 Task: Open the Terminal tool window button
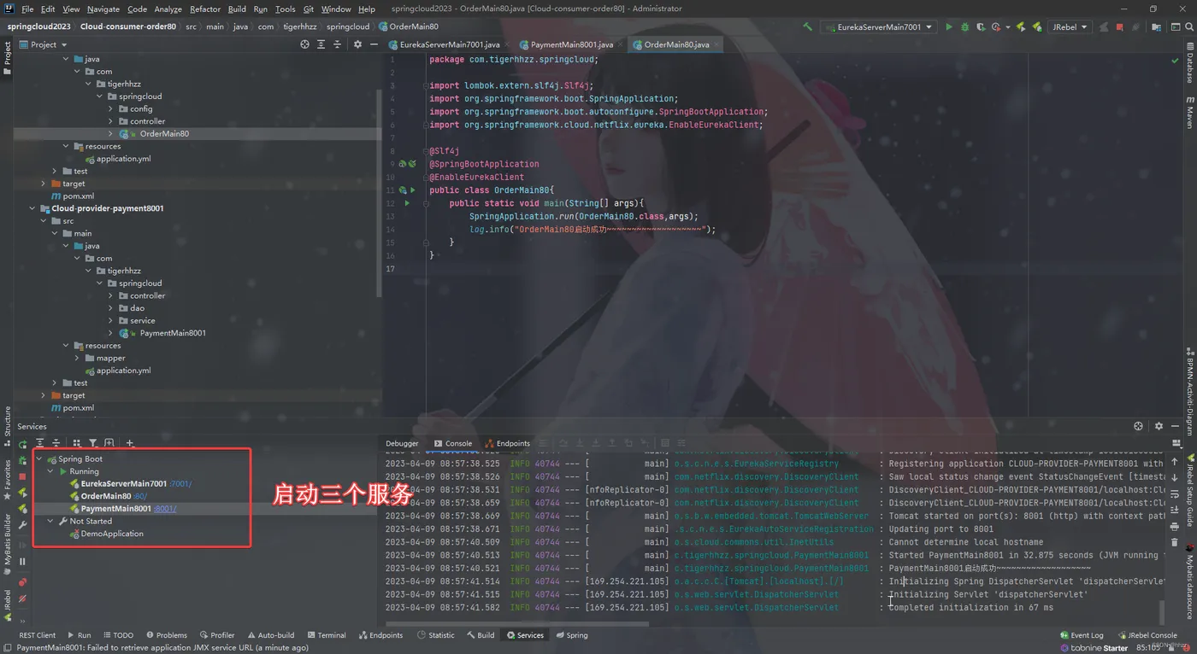[x=327, y=635]
